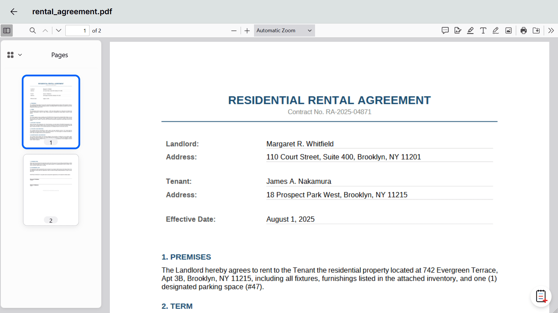558x313 pixels.
Task: Zoom in with the plus button
Action: pyautogui.click(x=247, y=30)
